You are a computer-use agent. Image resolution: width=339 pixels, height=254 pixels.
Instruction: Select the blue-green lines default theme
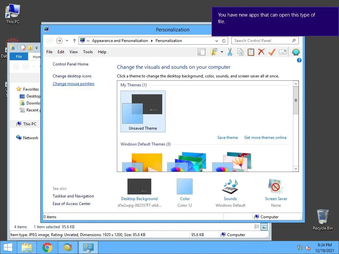[x=187, y=162]
